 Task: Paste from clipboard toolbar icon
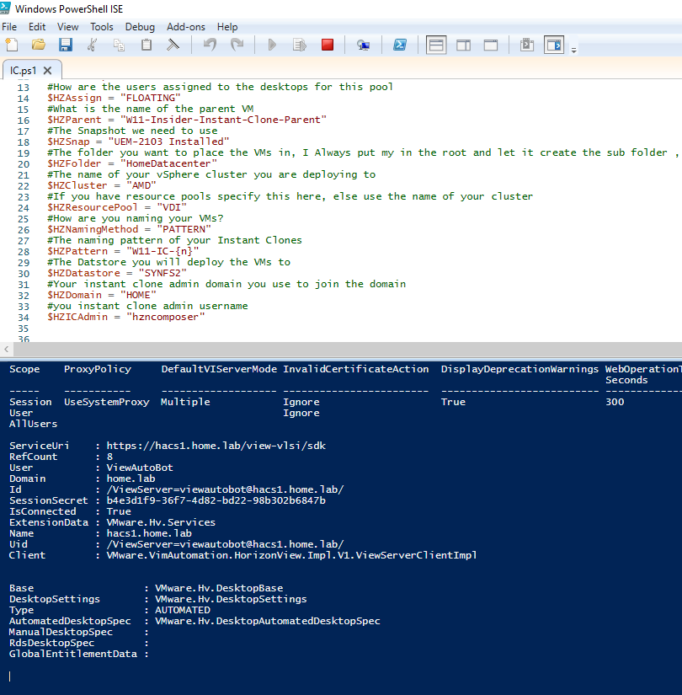coord(147,45)
